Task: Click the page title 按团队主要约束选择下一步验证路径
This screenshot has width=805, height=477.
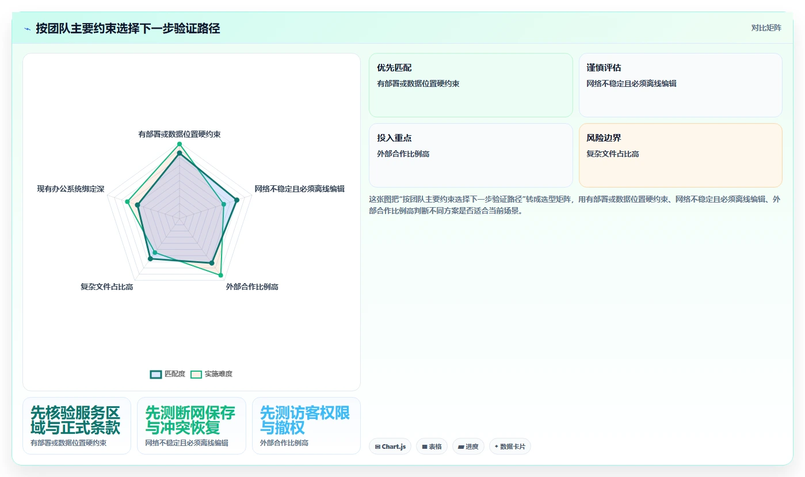Action: coord(128,28)
